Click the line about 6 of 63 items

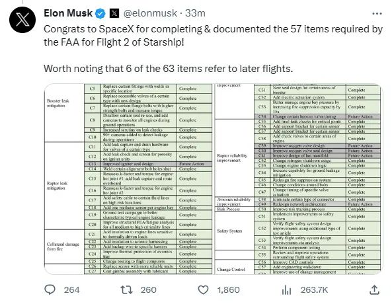pos(169,69)
